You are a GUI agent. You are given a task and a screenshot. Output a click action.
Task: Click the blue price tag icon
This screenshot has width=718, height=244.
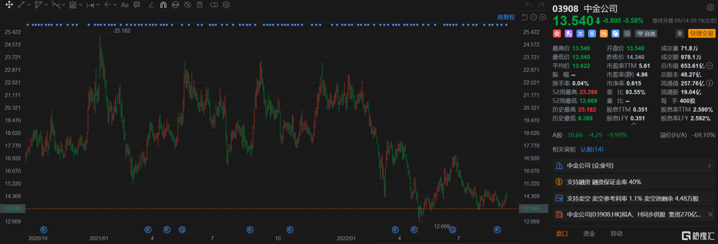(615, 34)
